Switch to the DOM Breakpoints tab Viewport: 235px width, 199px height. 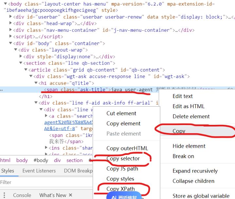coord(78,171)
